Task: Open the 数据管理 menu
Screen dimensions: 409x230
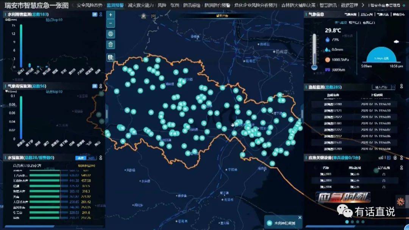Action: coord(349,5)
